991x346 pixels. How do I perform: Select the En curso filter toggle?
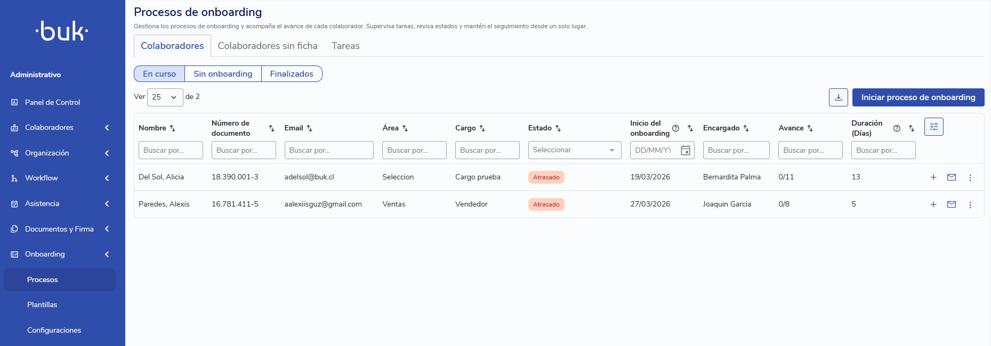pos(159,74)
